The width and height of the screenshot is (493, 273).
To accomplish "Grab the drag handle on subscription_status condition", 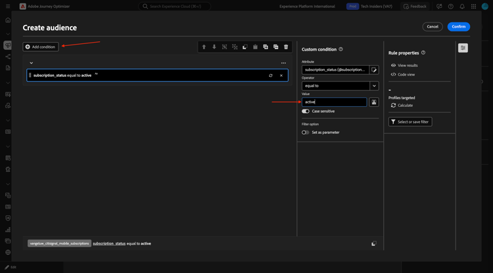I will 30,75.
